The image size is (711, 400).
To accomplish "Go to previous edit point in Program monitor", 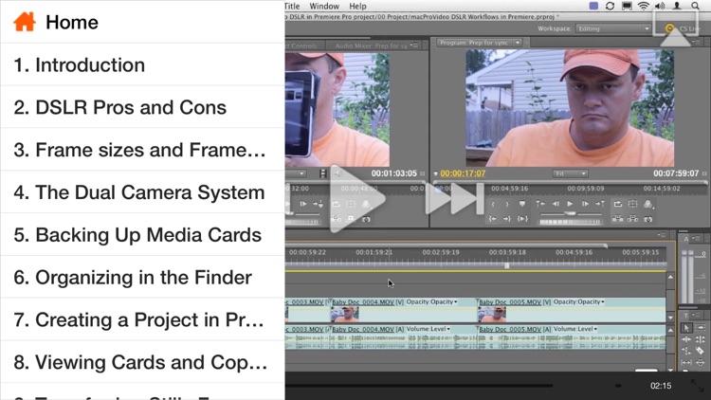I will point(540,204).
